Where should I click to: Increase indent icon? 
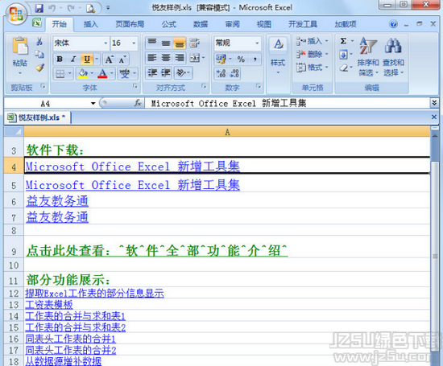pyautogui.click(x=166, y=73)
